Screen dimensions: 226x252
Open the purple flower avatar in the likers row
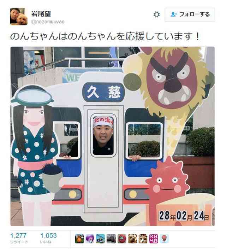90,239
